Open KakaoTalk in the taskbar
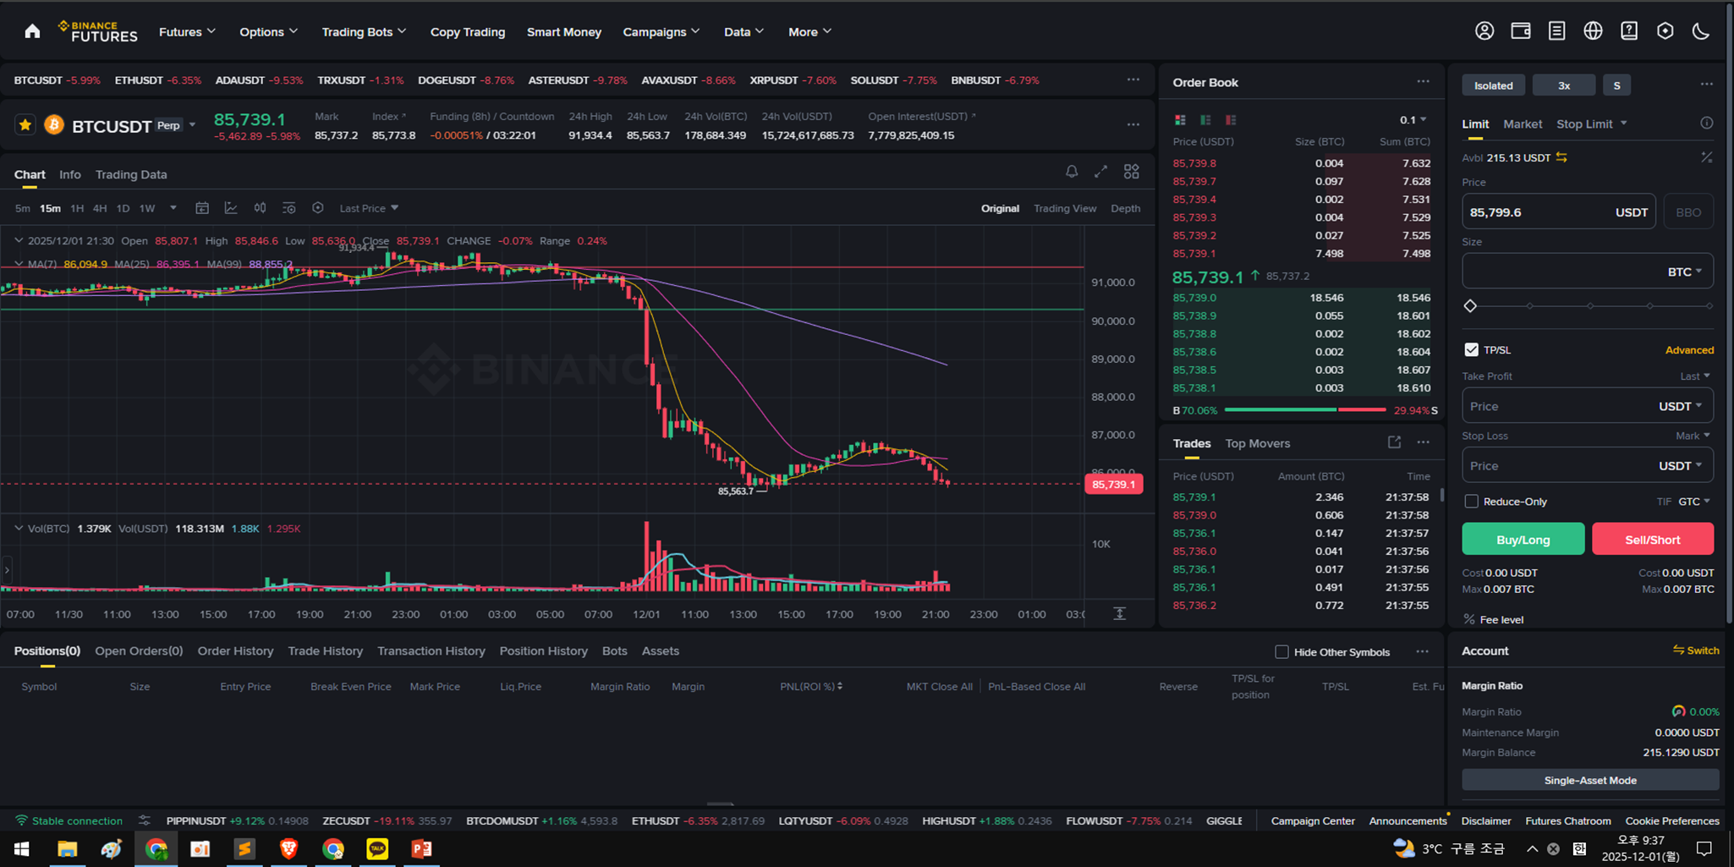The height and width of the screenshot is (867, 1734). coord(377,848)
